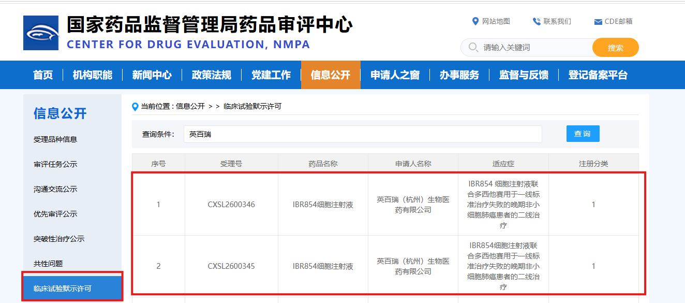The height and width of the screenshot is (303, 685).
Task: Click the blue 查询 button
Action: click(583, 134)
